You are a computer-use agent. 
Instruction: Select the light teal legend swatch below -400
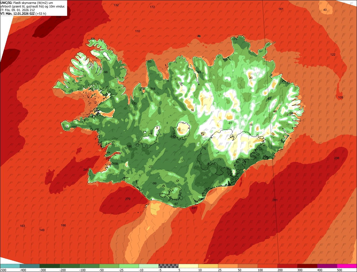(x=10, y=266)
